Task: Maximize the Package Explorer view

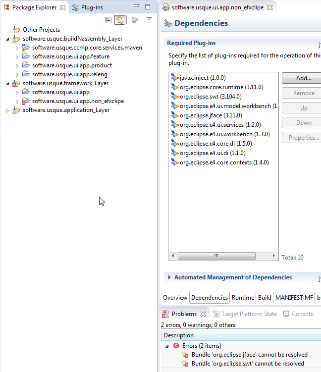Action: coord(148,7)
